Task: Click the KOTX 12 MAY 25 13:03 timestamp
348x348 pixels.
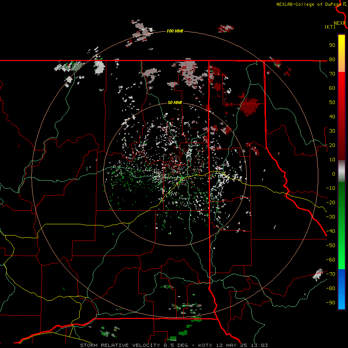Action: click(233, 345)
